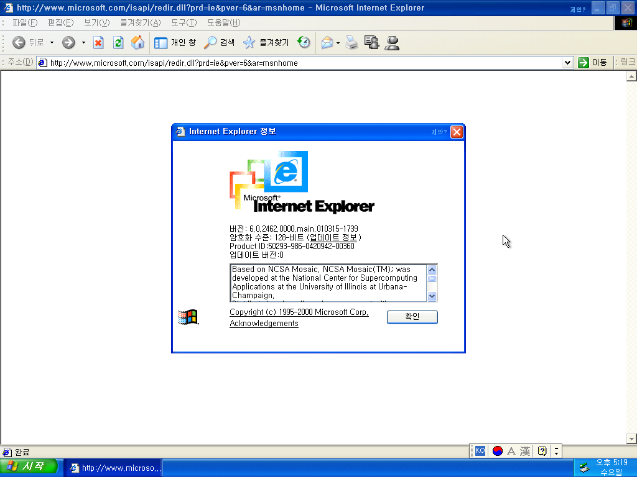
Task: Open the 도움말(H) menu
Action: (223, 23)
